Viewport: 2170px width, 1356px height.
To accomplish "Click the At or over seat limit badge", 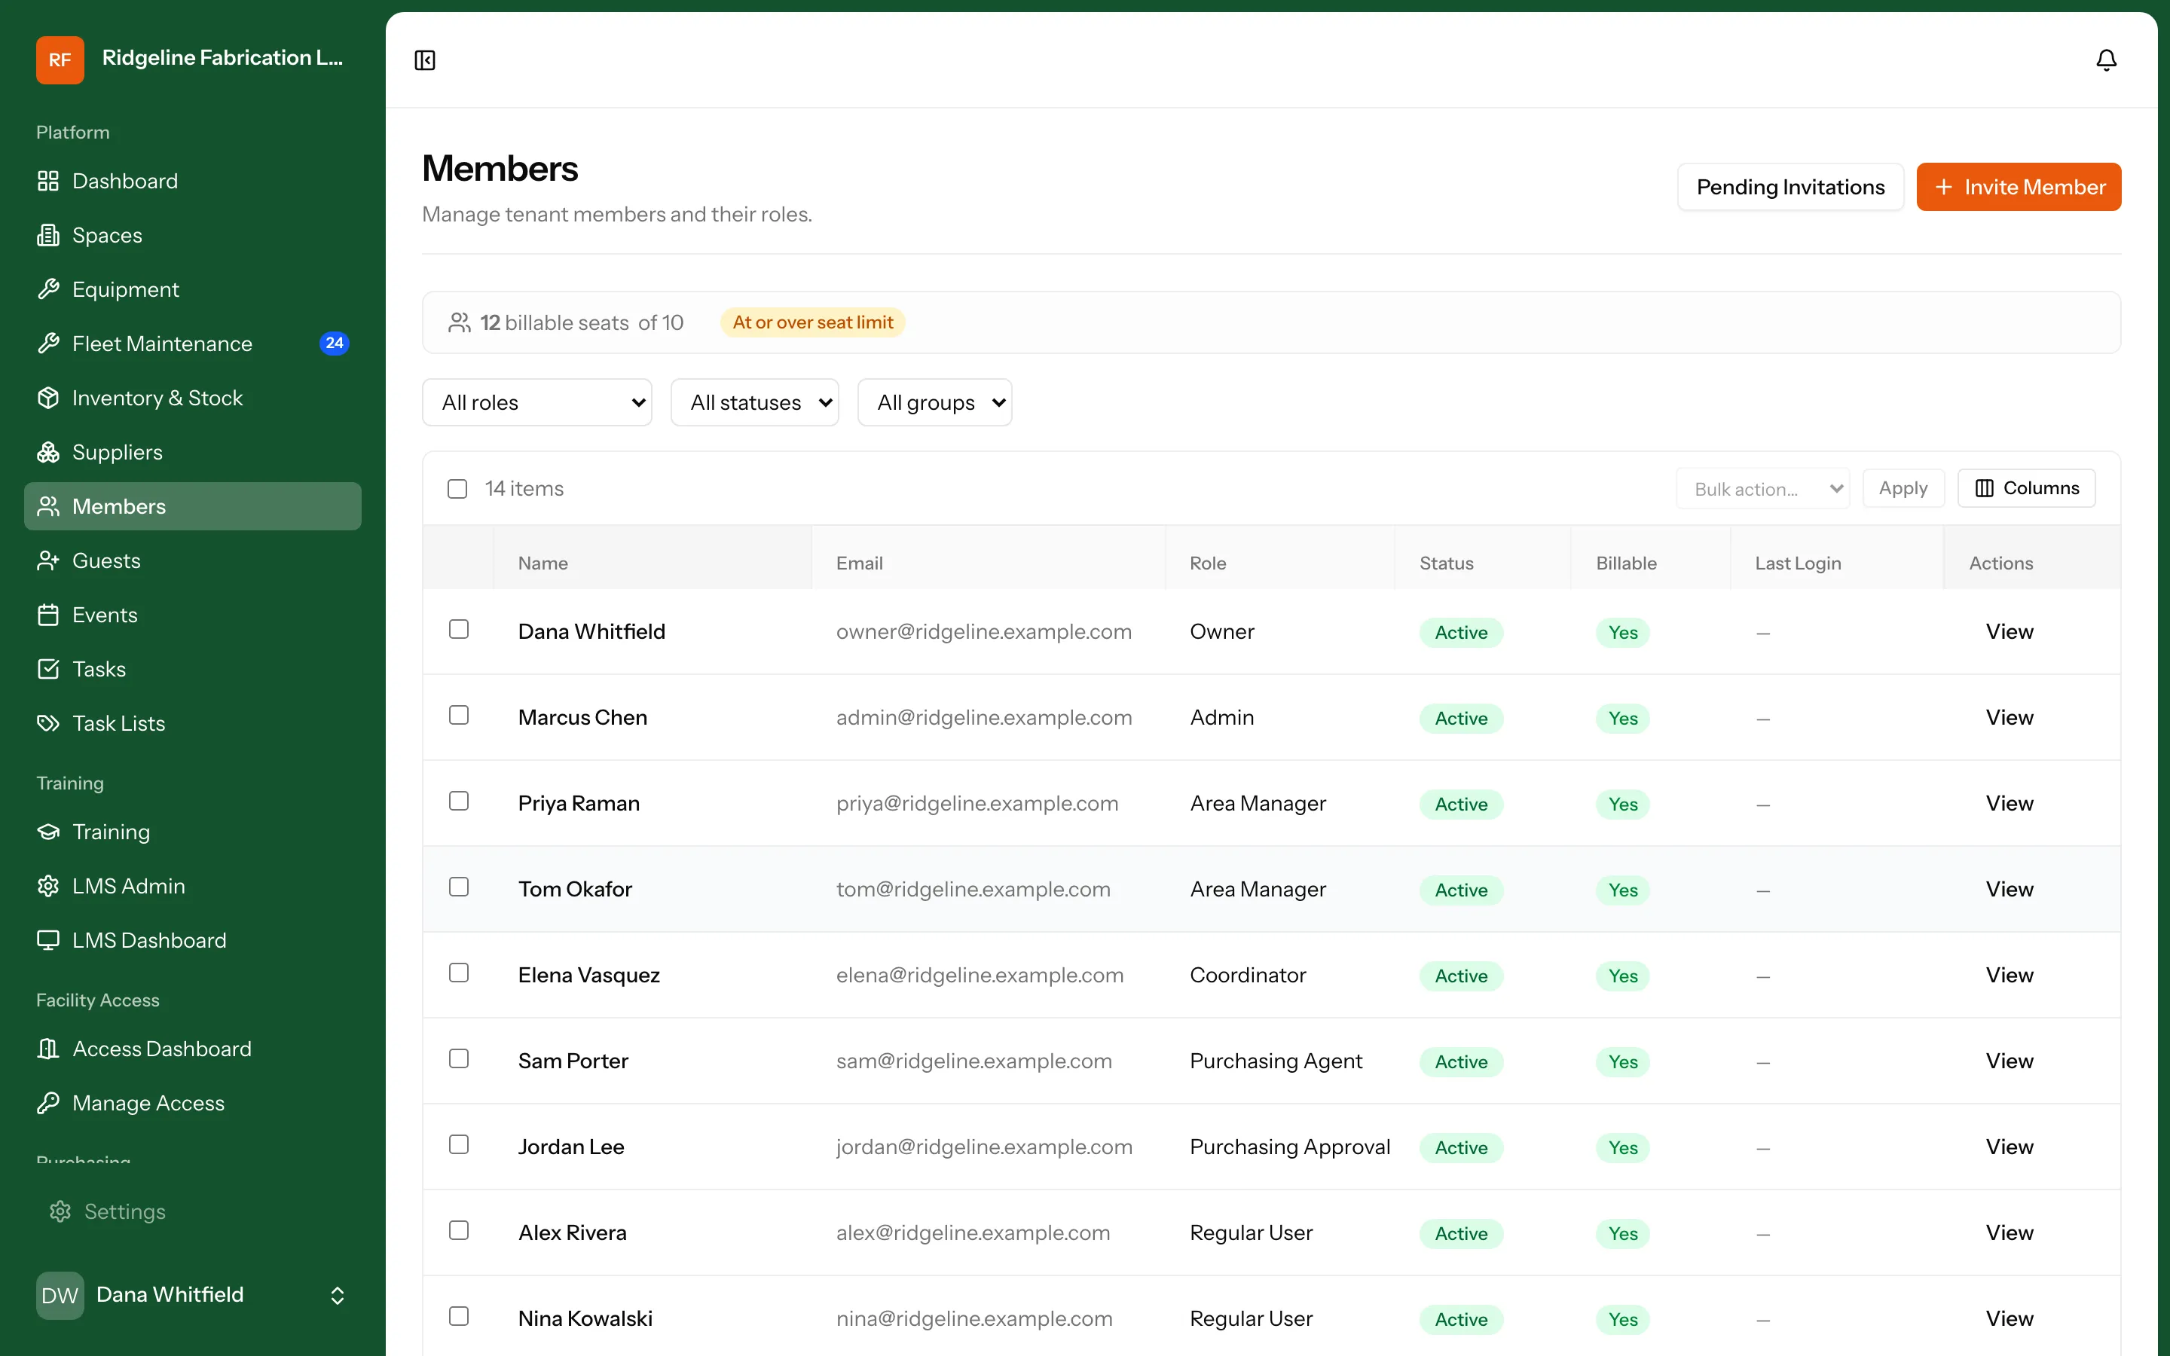I will click(812, 323).
